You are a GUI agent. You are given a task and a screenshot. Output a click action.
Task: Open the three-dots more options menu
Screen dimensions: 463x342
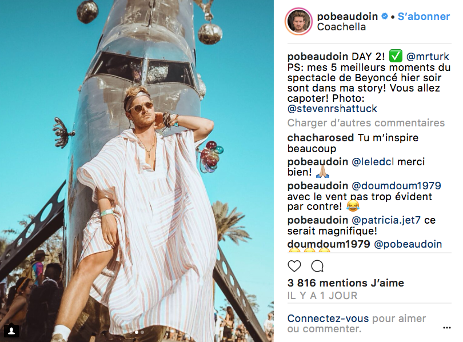pyautogui.click(x=447, y=328)
